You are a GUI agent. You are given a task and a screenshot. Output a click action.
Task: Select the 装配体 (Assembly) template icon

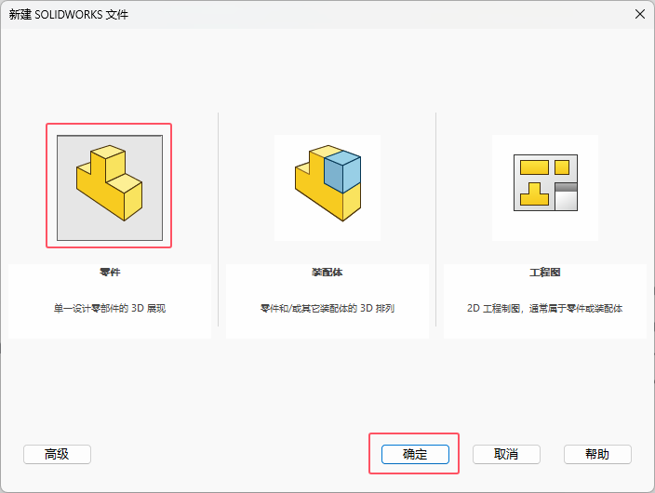[327, 188]
